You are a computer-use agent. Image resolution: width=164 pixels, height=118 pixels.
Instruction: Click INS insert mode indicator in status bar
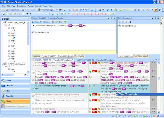tap(114, 116)
